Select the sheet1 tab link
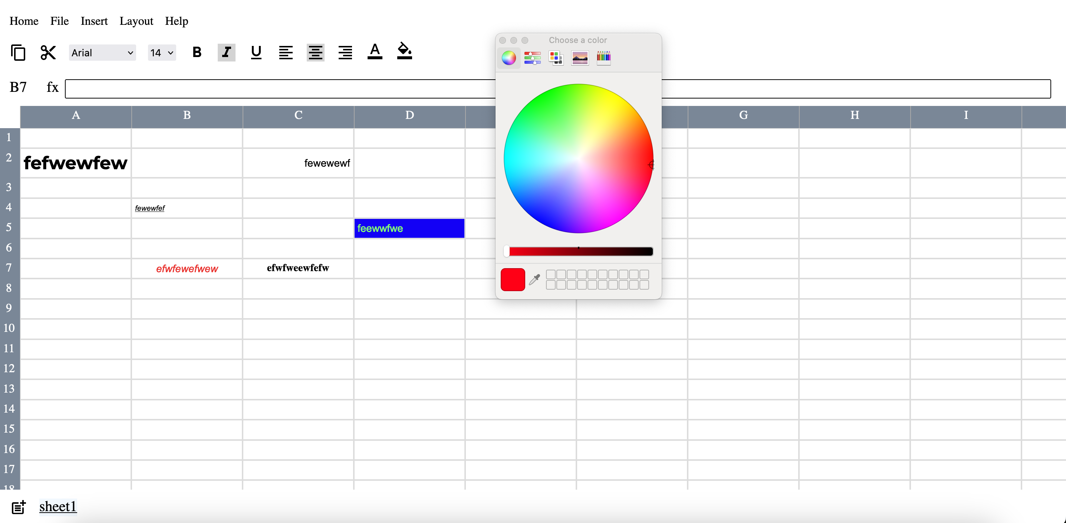Screen dimensions: 1066x523 click(58, 506)
